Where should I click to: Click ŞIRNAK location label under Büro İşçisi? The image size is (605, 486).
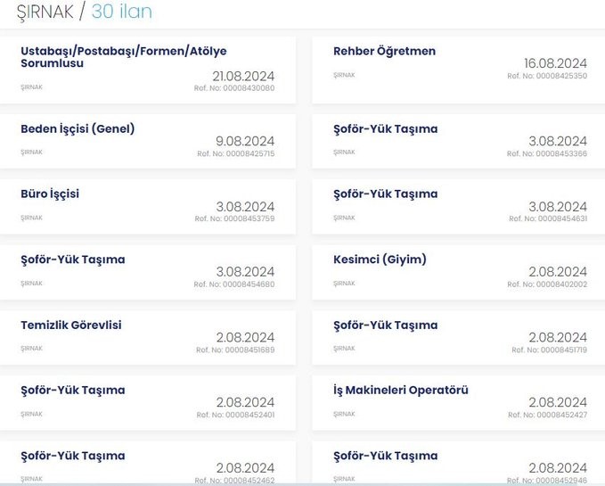(x=32, y=218)
